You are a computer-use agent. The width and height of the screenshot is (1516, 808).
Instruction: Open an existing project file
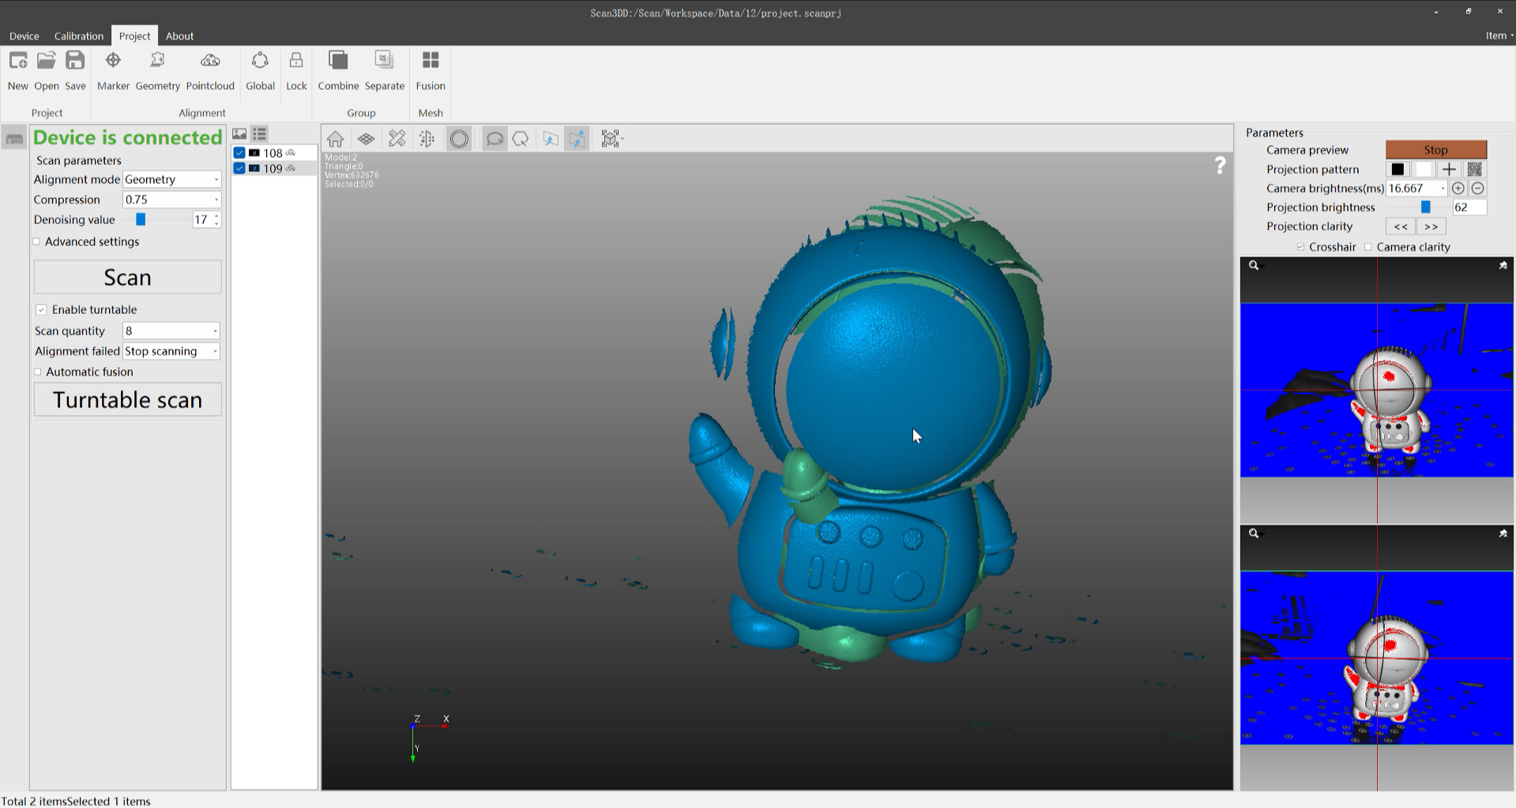[x=47, y=71]
